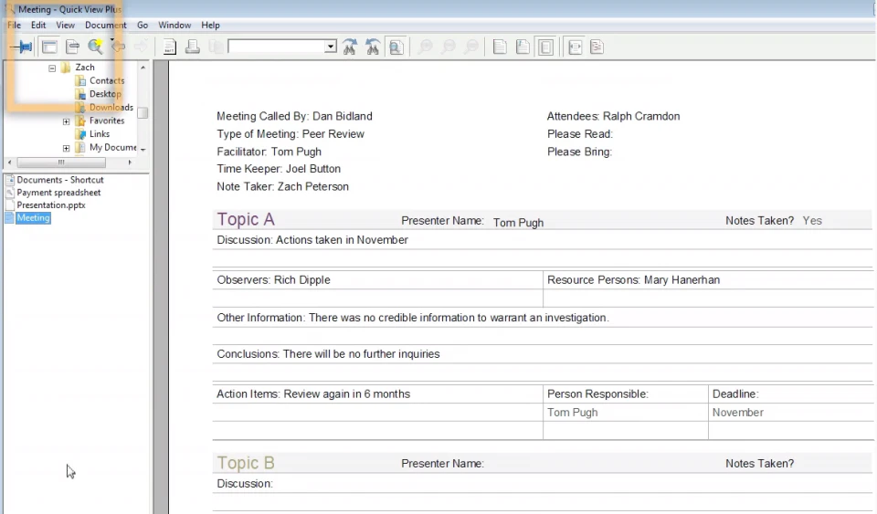
Task: Expand the My Documents folder node
Action: (66, 148)
